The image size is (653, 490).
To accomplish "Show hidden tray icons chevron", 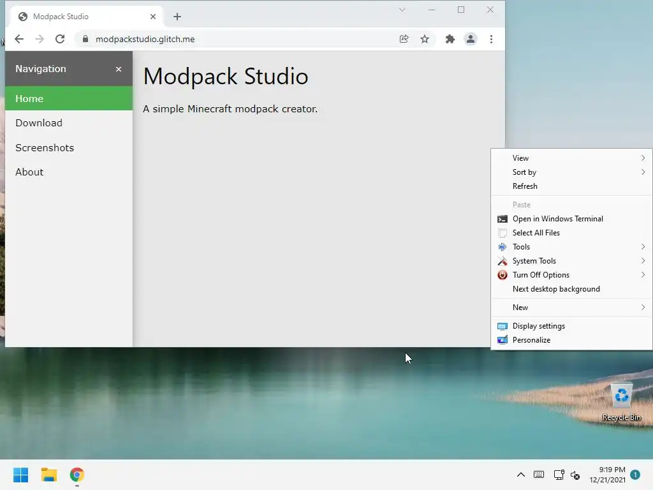I will click(x=520, y=475).
